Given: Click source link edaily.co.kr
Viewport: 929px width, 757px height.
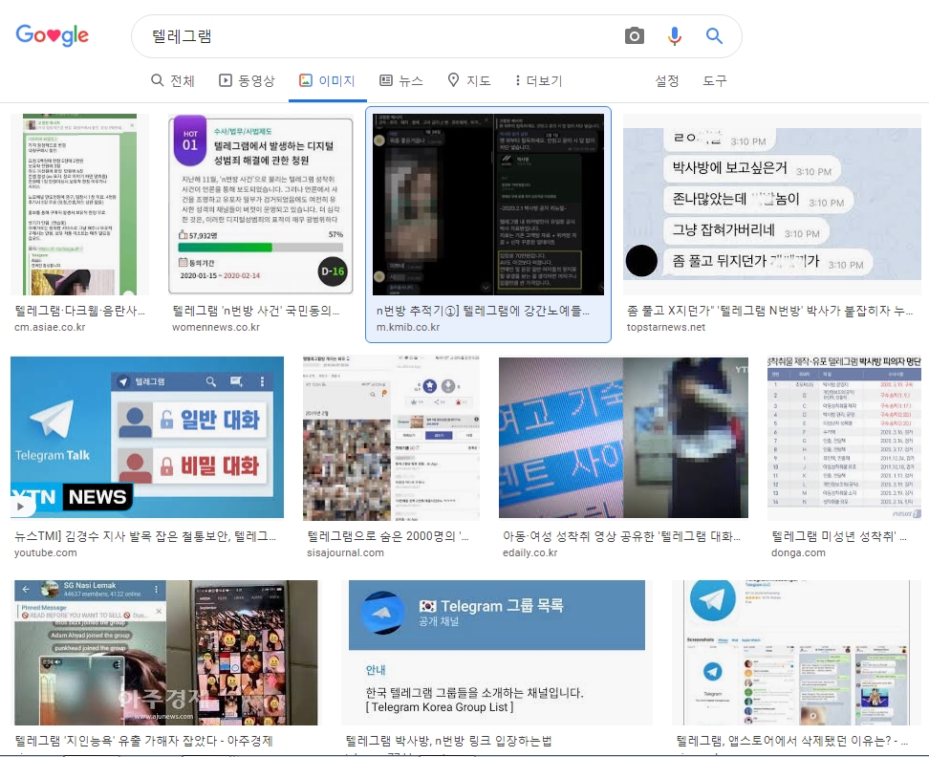Looking at the screenshot, I should click(x=529, y=552).
